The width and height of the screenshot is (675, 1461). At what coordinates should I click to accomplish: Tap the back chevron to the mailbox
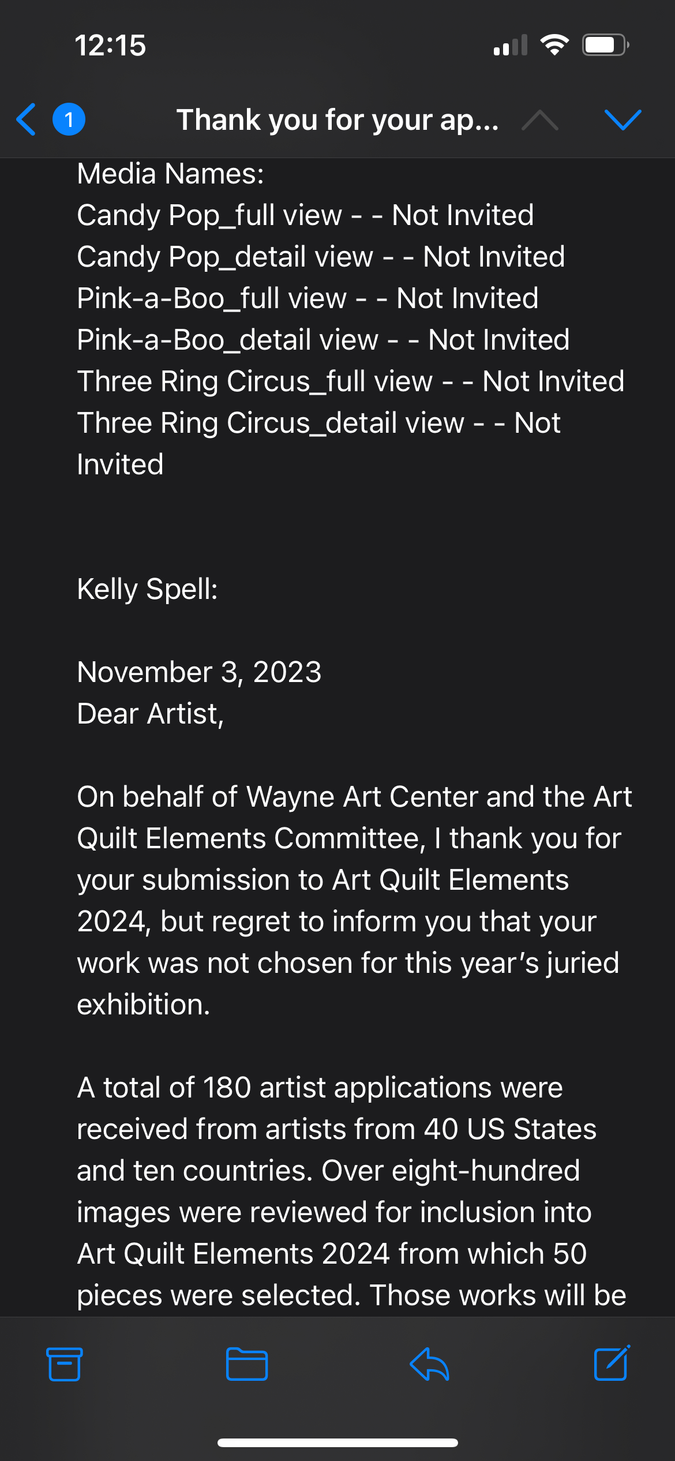coord(27,119)
